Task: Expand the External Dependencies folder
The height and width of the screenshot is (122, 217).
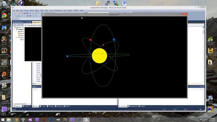Action: point(16,32)
